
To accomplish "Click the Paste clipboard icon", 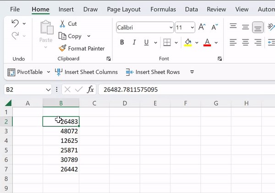I will pyautogui.click(x=47, y=27).
